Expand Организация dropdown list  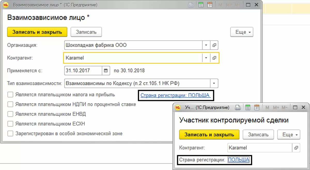click(206, 45)
